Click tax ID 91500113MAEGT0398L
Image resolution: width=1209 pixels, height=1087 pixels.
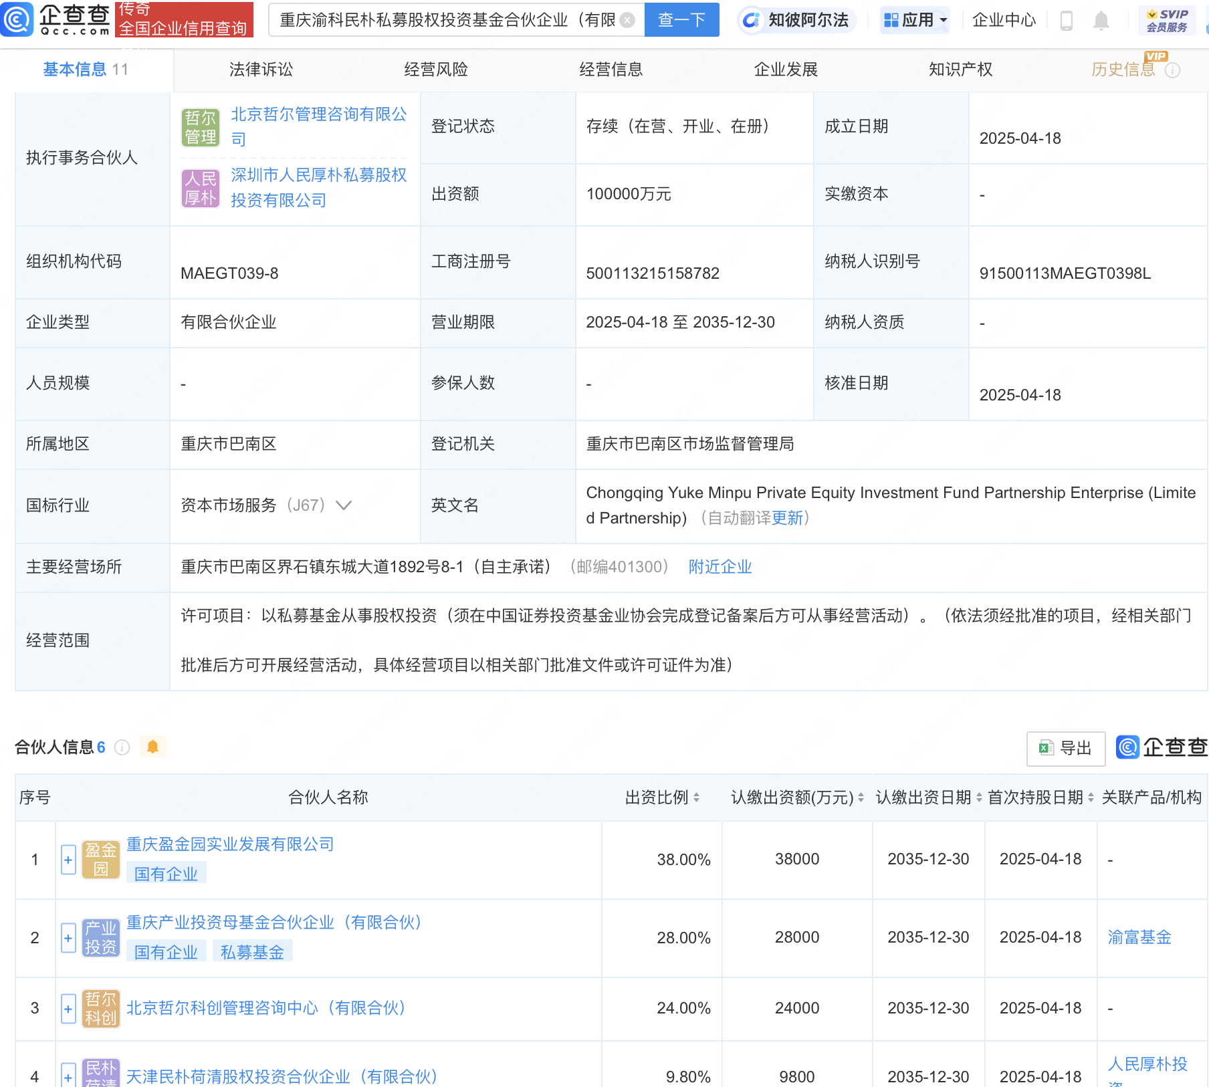pos(1065,273)
